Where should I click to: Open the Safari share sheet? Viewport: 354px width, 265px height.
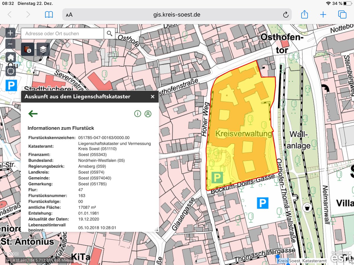[304, 14]
